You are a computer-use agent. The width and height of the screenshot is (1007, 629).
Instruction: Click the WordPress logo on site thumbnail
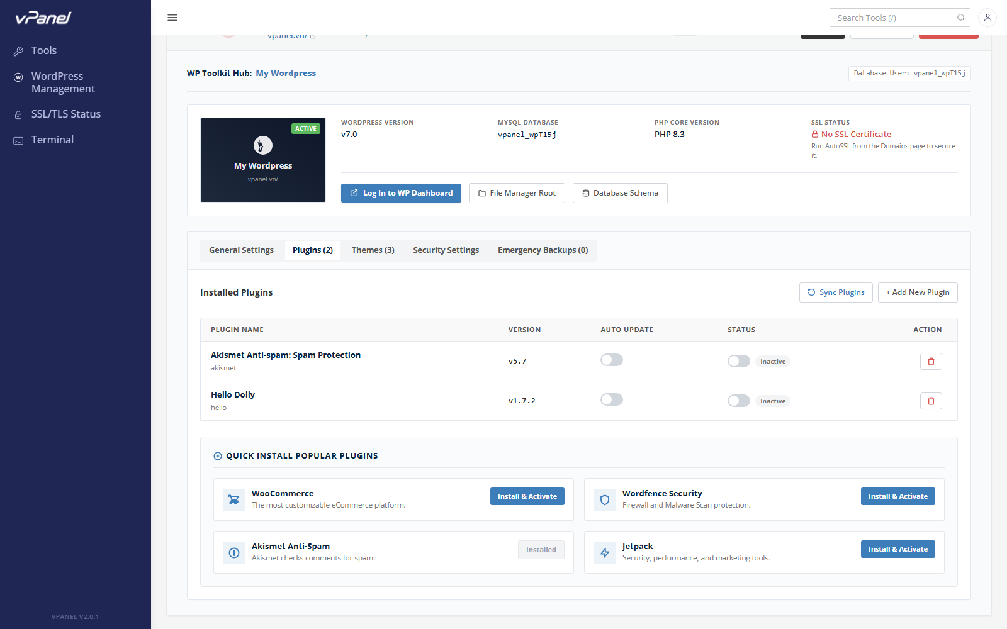click(x=263, y=145)
